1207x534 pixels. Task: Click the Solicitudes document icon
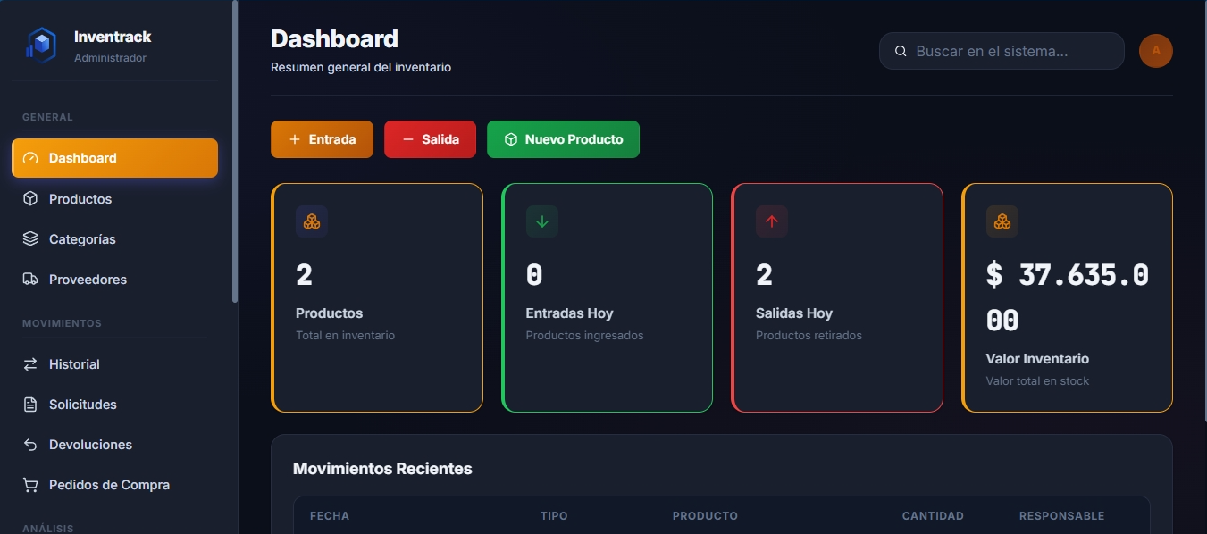click(x=30, y=404)
